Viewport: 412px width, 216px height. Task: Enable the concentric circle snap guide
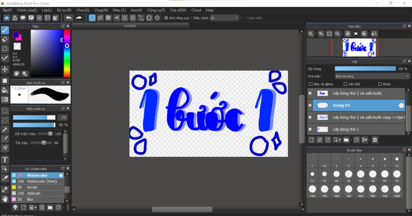pyautogui.click(x=133, y=18)
